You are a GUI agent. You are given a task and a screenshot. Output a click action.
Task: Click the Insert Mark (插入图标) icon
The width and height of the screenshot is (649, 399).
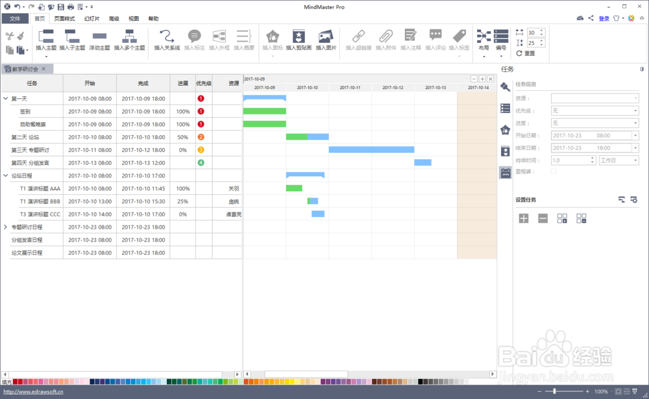pyautogui.click(x=273, y=37)
